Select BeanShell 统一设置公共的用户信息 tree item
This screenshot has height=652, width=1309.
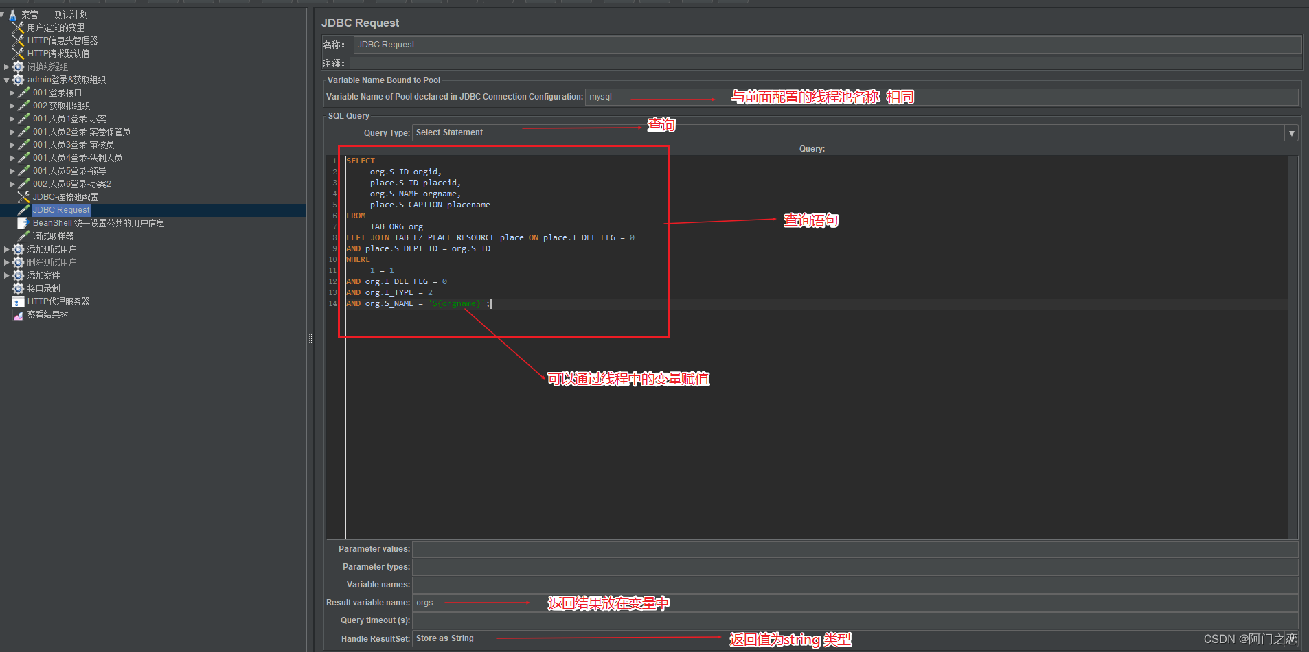click(x=98, y=223)
